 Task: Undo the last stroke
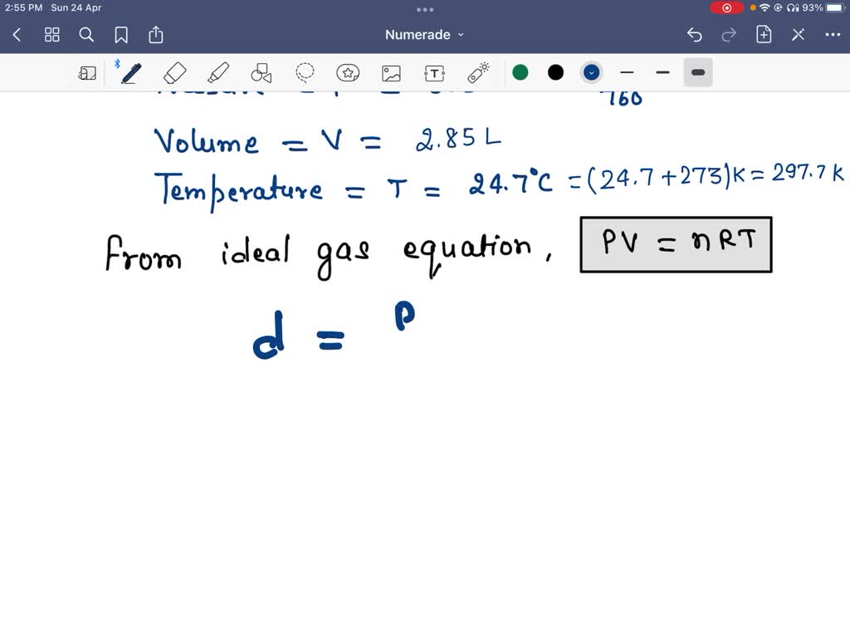click(695, 34)
